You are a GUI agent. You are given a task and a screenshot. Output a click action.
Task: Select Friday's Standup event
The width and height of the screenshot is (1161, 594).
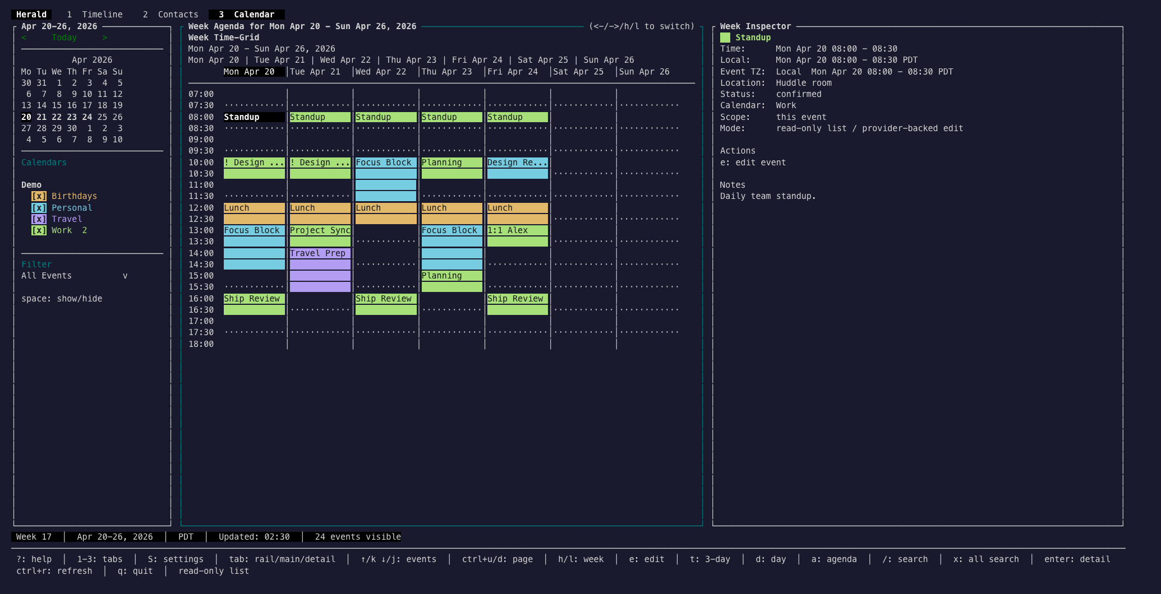[518, 117]
